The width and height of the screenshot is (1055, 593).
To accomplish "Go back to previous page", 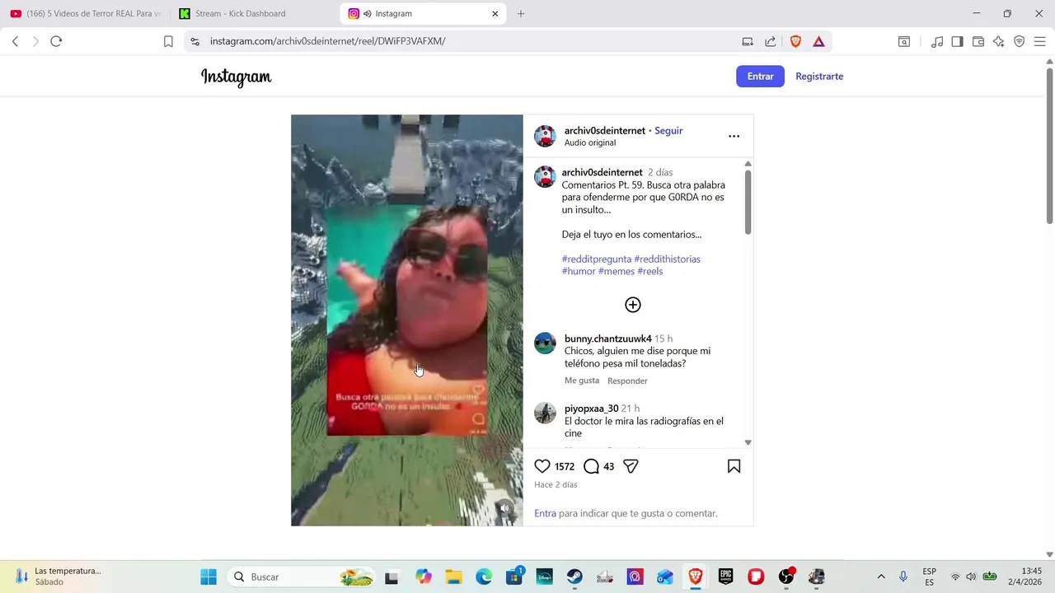I will (15, 41).
